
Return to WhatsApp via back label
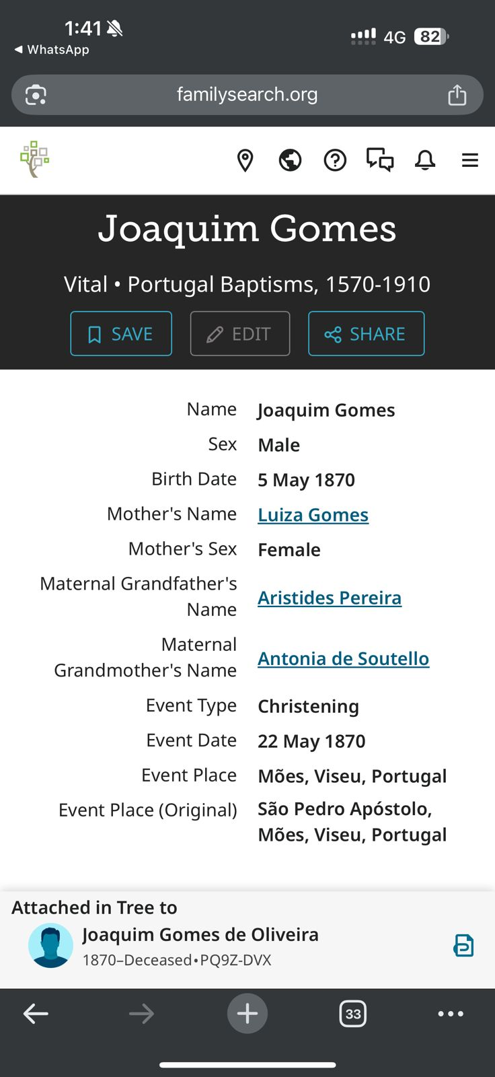(52, 50)
